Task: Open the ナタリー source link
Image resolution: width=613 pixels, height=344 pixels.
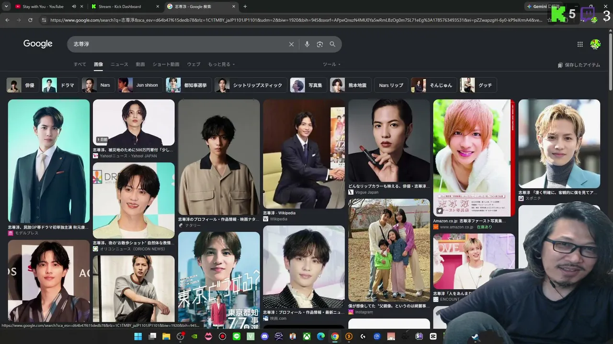Action: coord(190,225)
